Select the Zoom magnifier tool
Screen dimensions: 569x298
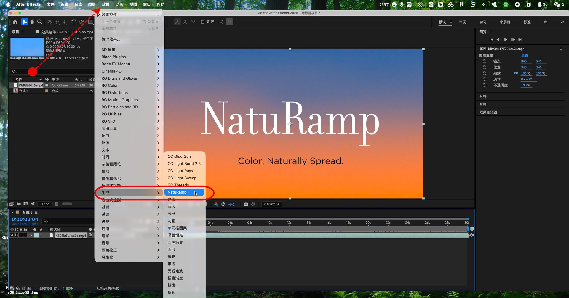coord(40,22)
